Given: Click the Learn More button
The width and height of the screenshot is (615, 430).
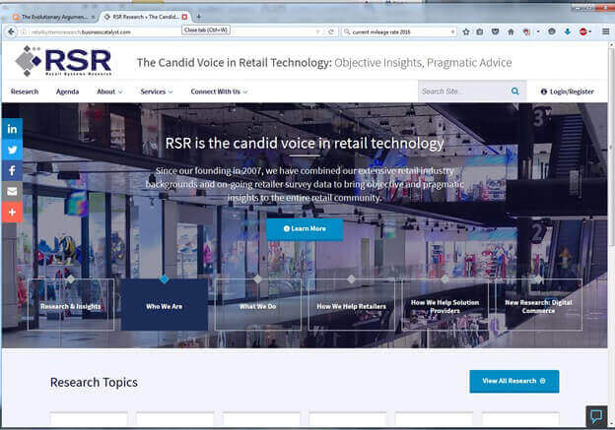Looking at the screenshot, I should click(305, 228).
